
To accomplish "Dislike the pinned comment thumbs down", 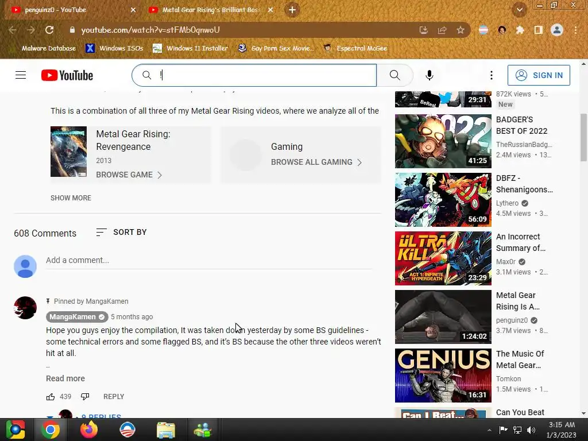I will (85, 397).
